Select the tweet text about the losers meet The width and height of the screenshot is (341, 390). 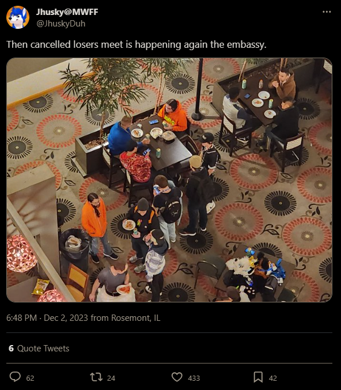pyautogui.click(x=137, y=44)
